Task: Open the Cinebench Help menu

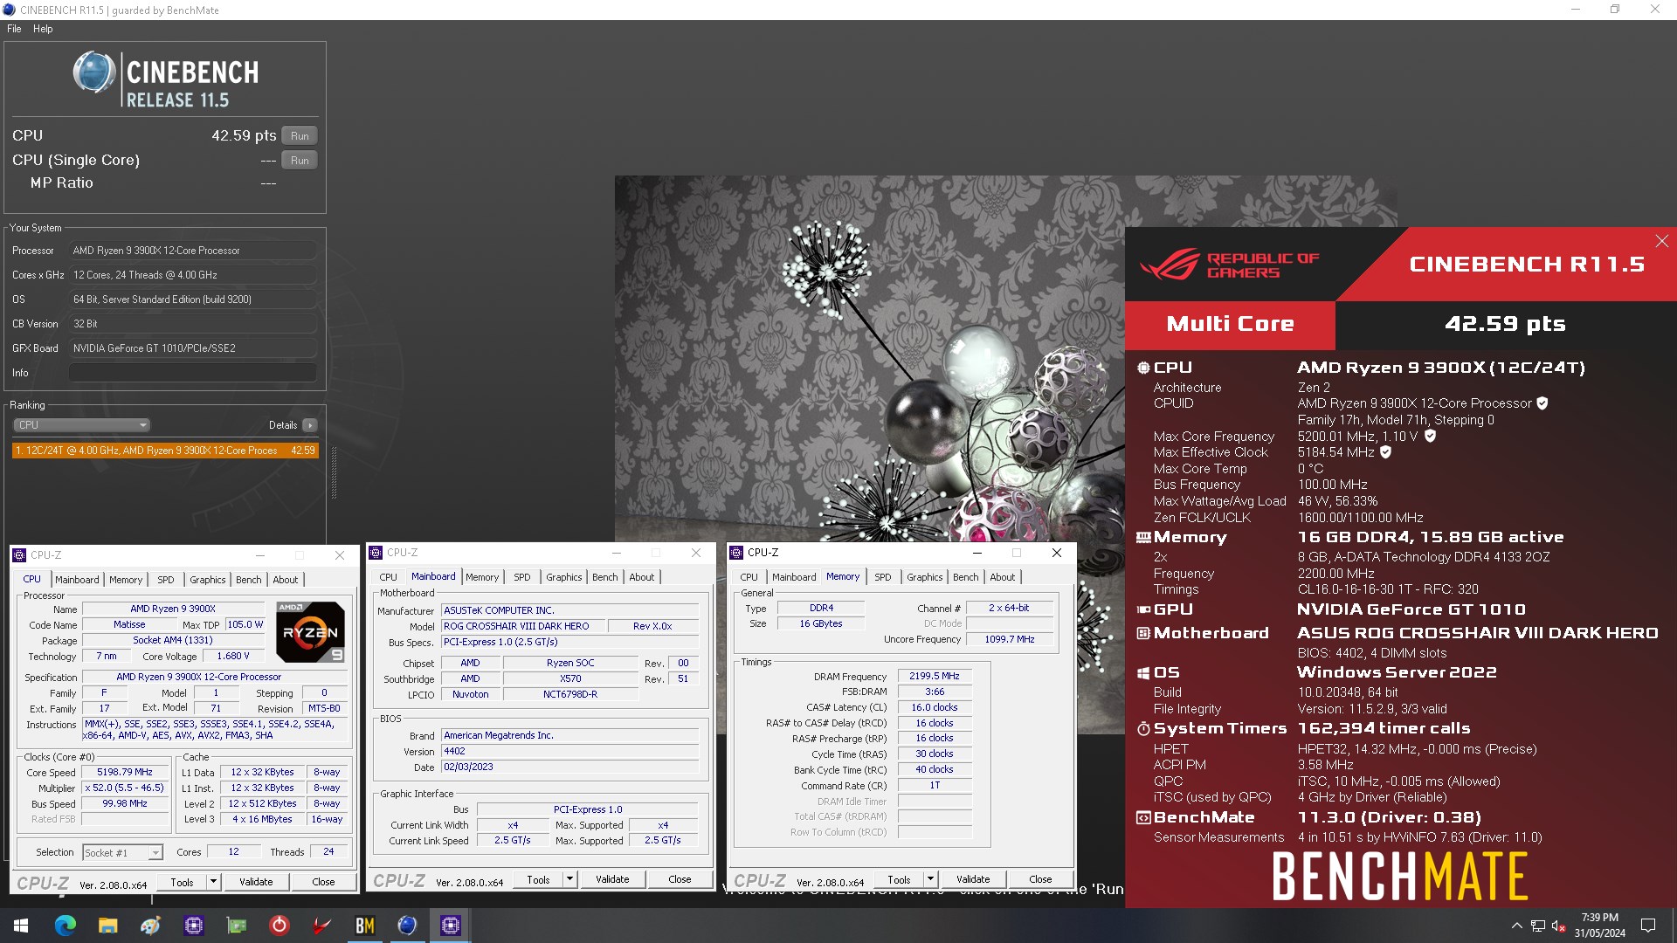Action: pyautogui.click(x=43, y=29)
